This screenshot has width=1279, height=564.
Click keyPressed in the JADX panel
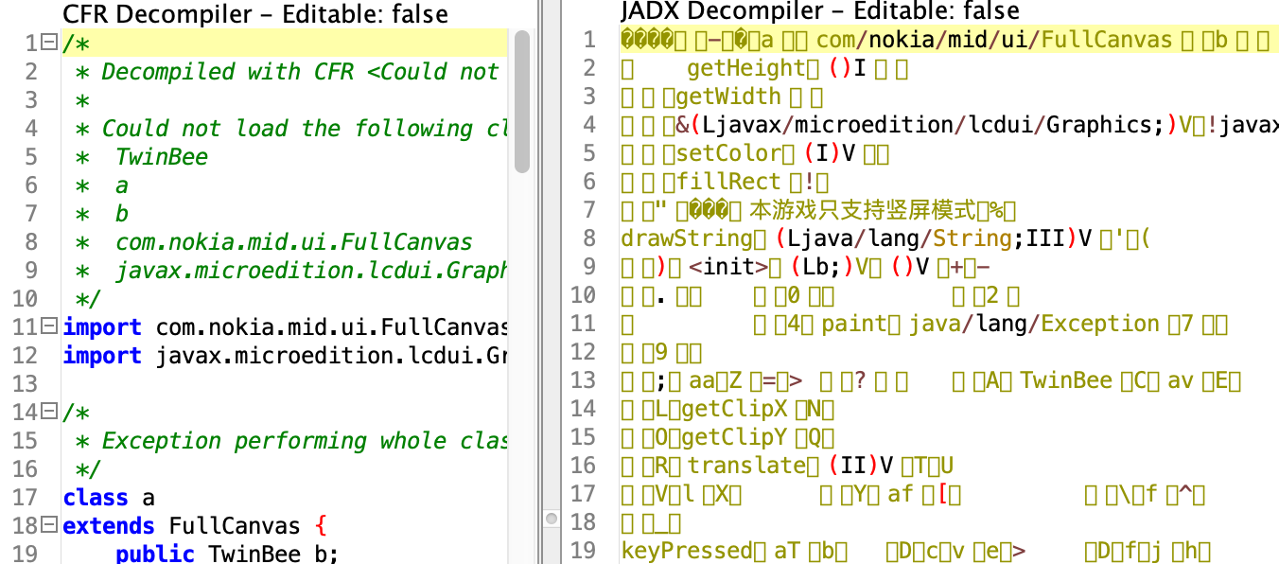(674, 551)
